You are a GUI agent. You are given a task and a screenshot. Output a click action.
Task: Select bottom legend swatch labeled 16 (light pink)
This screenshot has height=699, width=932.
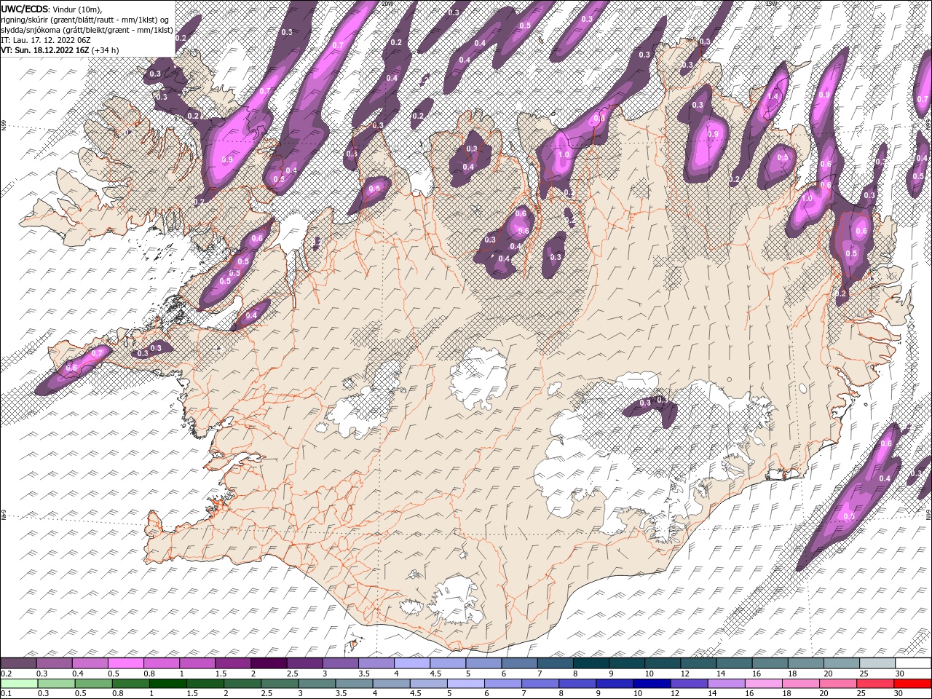tap(762, 684)
